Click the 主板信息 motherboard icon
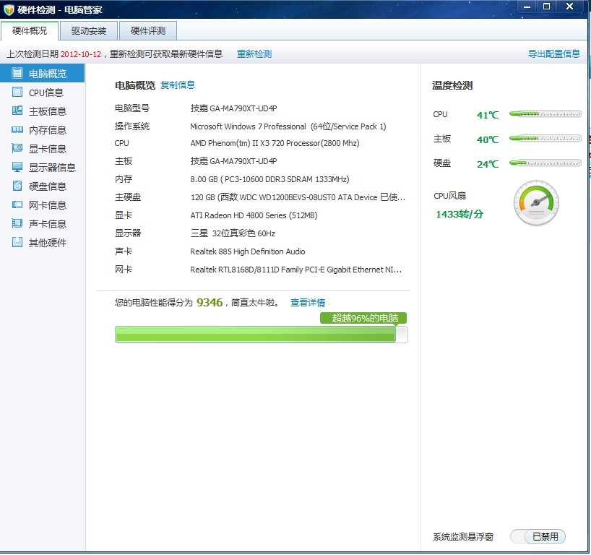The image size is (591, 555). click(x=17, y=111)
